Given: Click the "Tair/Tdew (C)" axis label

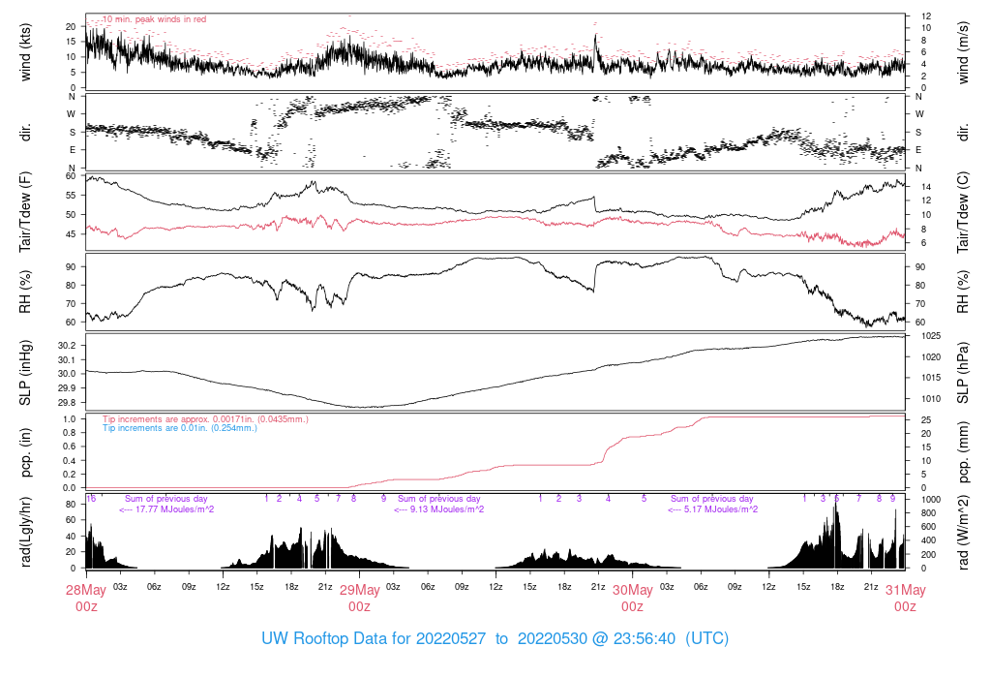Looking at the screenshot, I should 963,212.
